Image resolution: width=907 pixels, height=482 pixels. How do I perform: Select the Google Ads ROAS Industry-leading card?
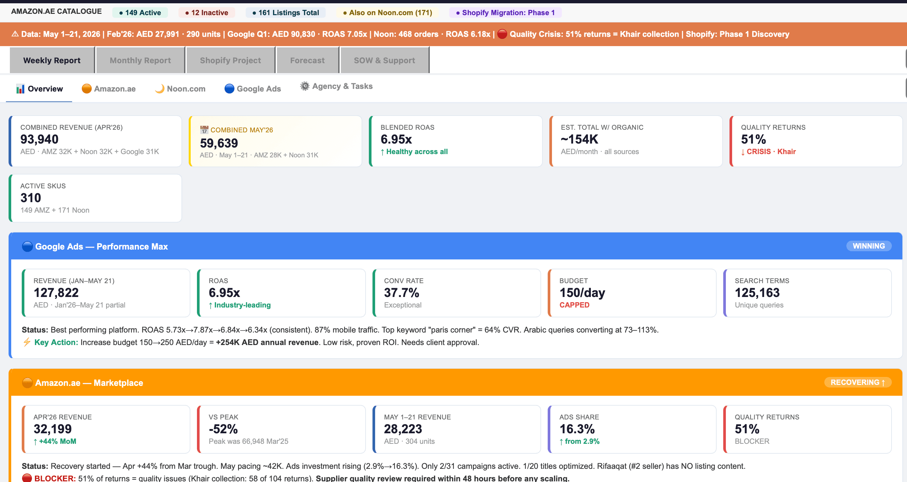point(281,293)
